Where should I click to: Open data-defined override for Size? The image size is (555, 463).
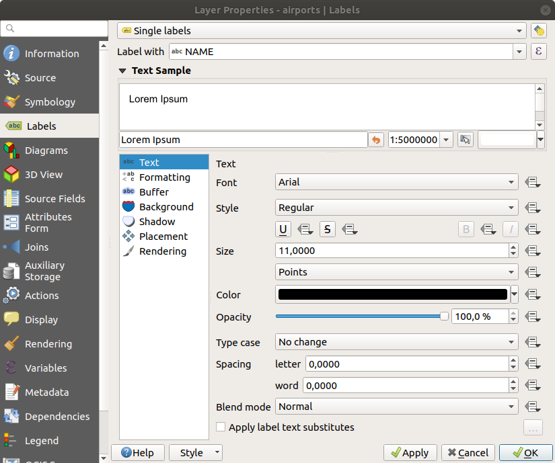coord(532,251)
